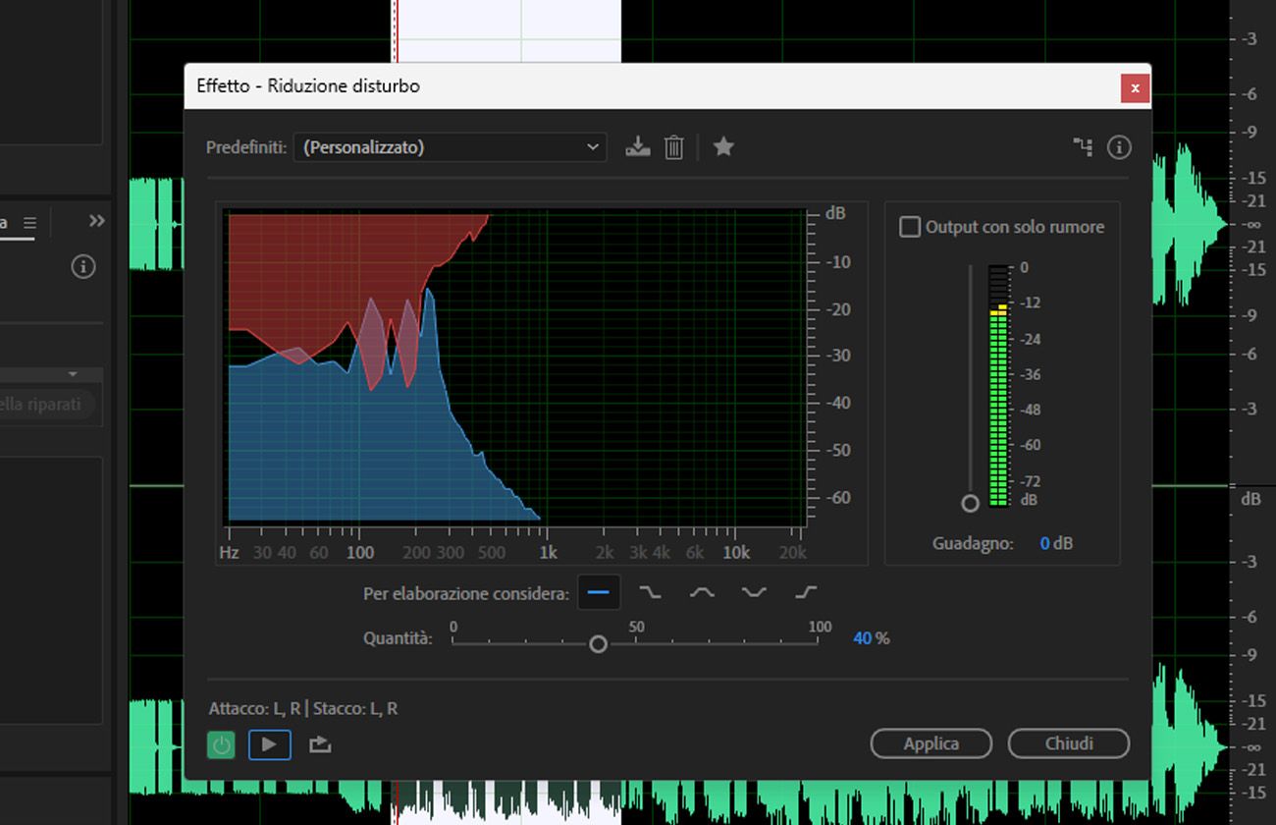Screen dimensions: 1276x825
Task: Open the panel menu next to the tab
Action: (30, 222)
